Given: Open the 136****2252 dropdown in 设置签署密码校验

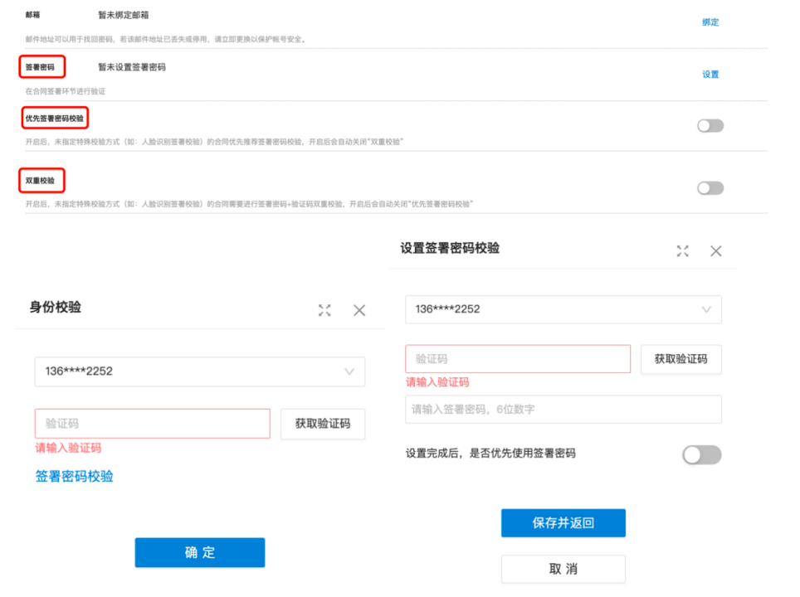Looking at the screenshot, I should (563, 308).
